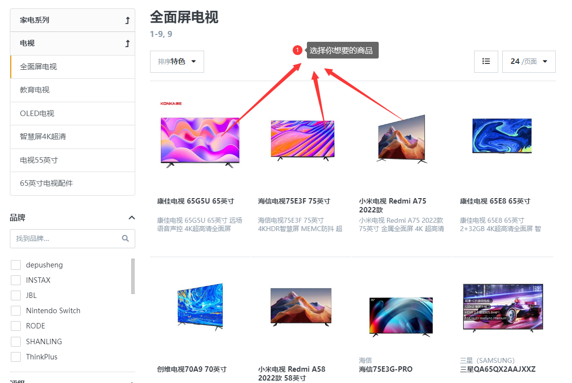Open 小米电视 Redmi A75 2022款 link
Image resolution: width=572 pixels, height=383 pixels.
tap(392, 206)
